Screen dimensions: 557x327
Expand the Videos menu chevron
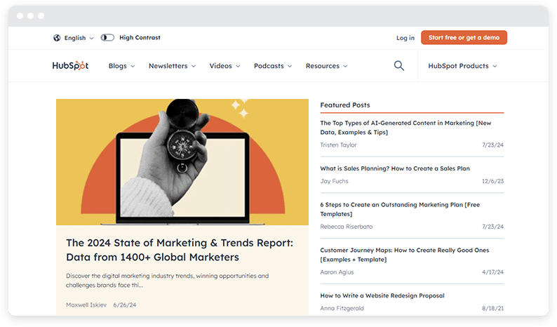tap(238, 66)
